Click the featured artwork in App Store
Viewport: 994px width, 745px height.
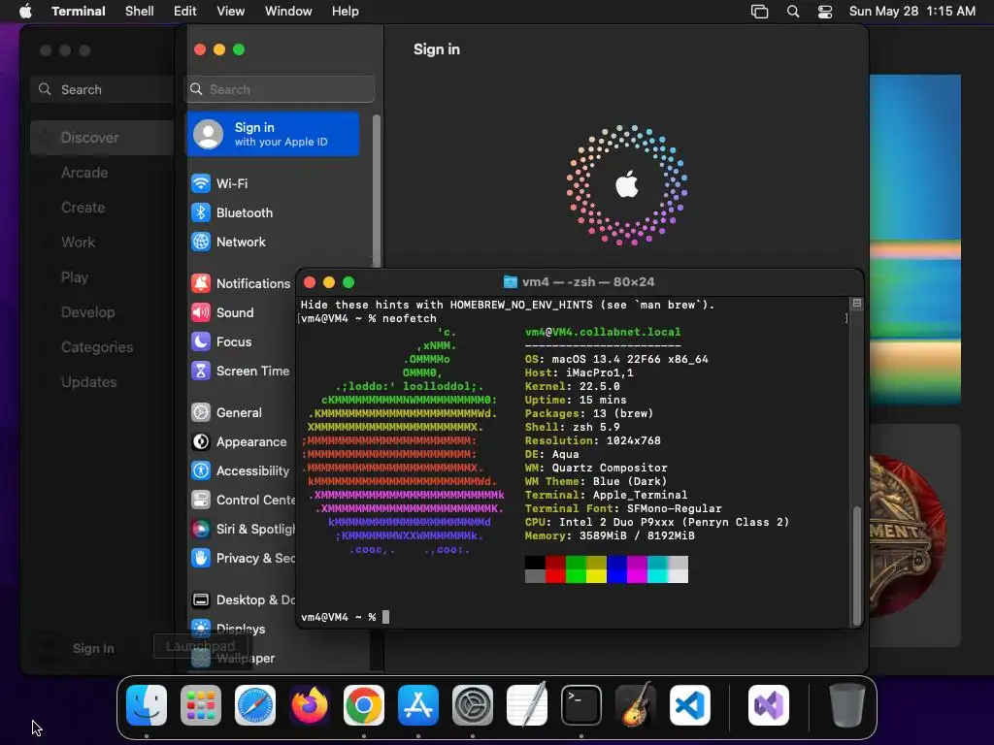[x=915, y=240]
